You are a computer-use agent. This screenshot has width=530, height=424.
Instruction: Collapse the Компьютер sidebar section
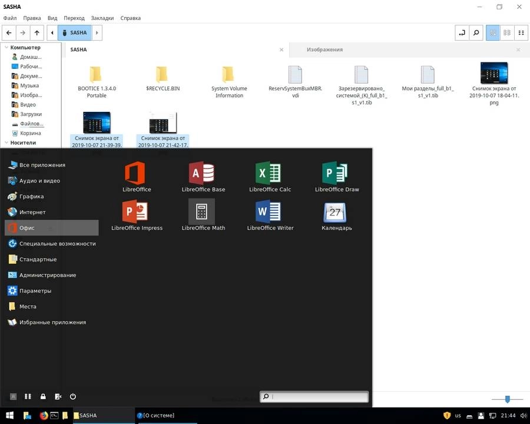coord(6,48)
